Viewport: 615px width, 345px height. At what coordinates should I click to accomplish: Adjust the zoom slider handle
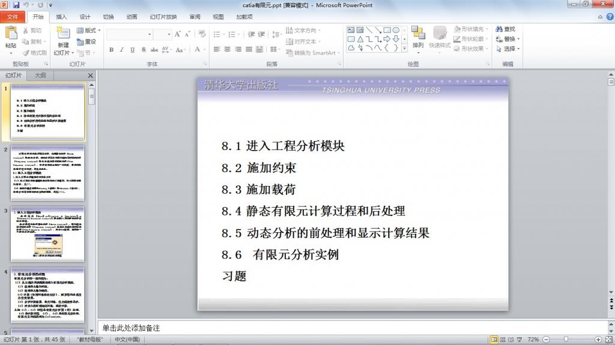566,340
